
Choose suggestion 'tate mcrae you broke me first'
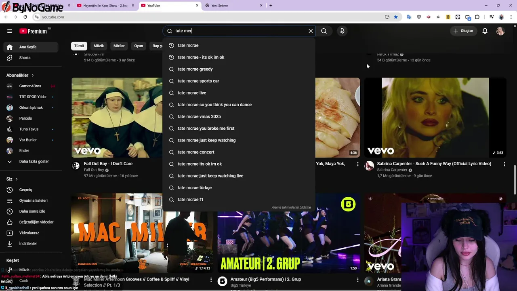click(x=239, y=128)
